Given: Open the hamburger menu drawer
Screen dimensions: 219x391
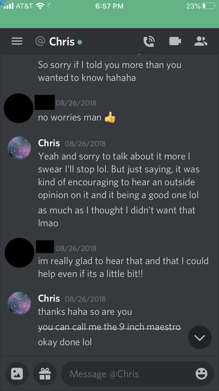Looking at the screenshot, I should (17, 42).
